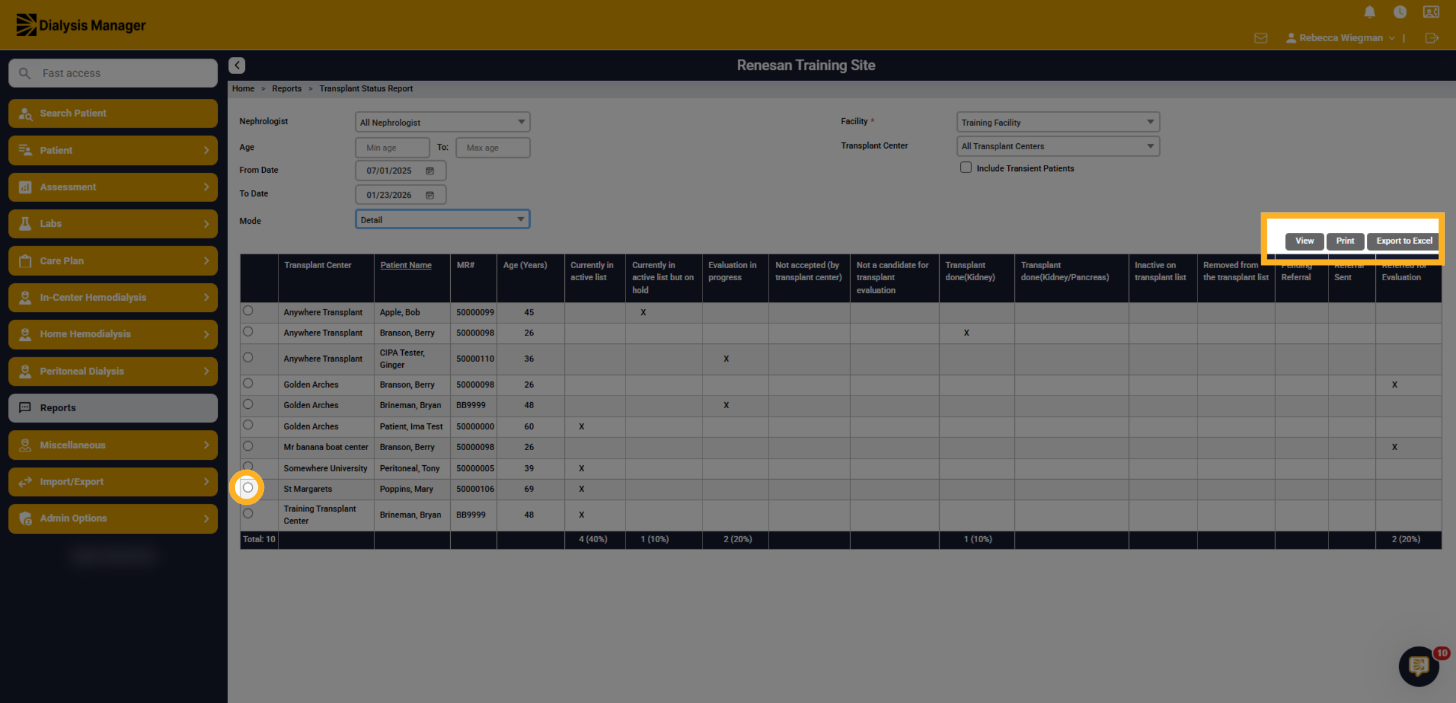The width and height of the screenshot is (1456, 703).
Task: Open the Nephrologist dropdown
Action: tap(442, 122)
